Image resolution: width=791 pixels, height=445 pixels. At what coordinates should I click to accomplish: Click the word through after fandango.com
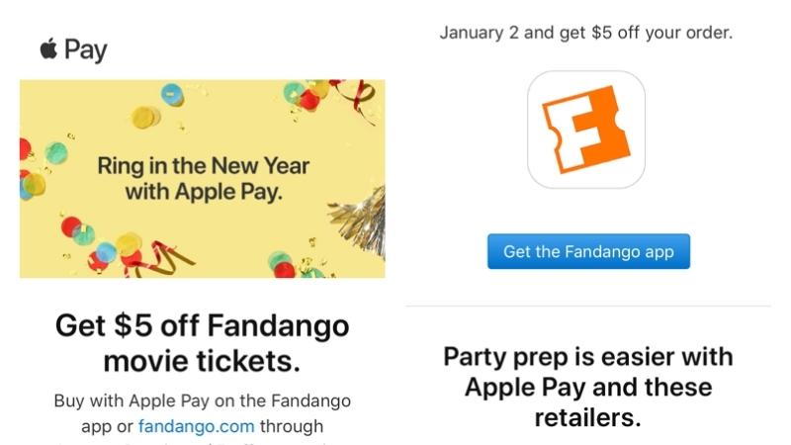292,426
